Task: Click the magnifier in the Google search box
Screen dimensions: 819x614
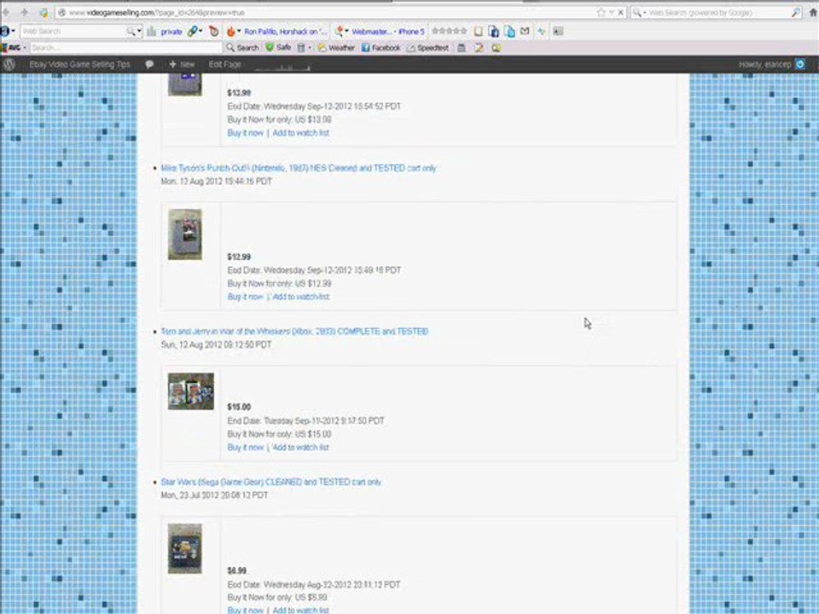Action: pyautogui.click(x=796, y=12)
